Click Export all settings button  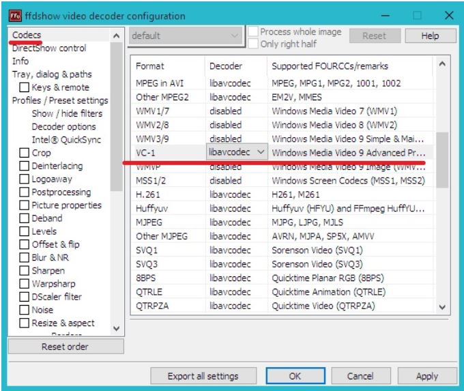203,376
